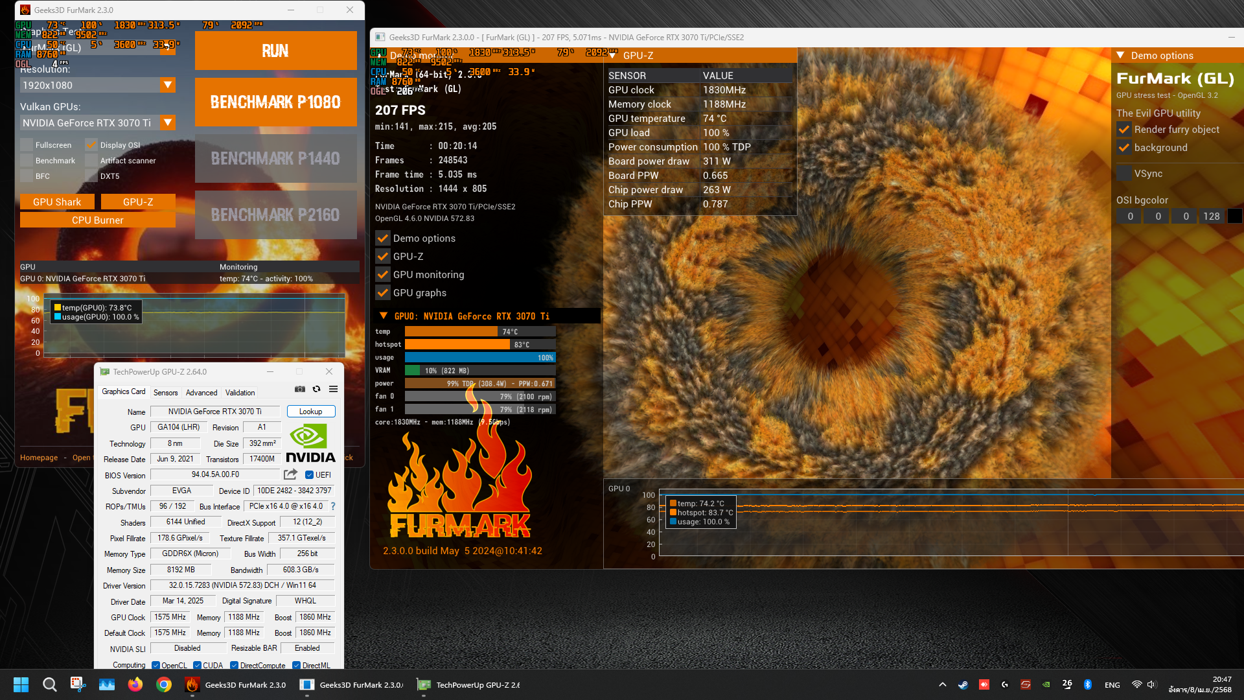
Task: Uncheck Demo options in OSI panel
Action: 383,238
